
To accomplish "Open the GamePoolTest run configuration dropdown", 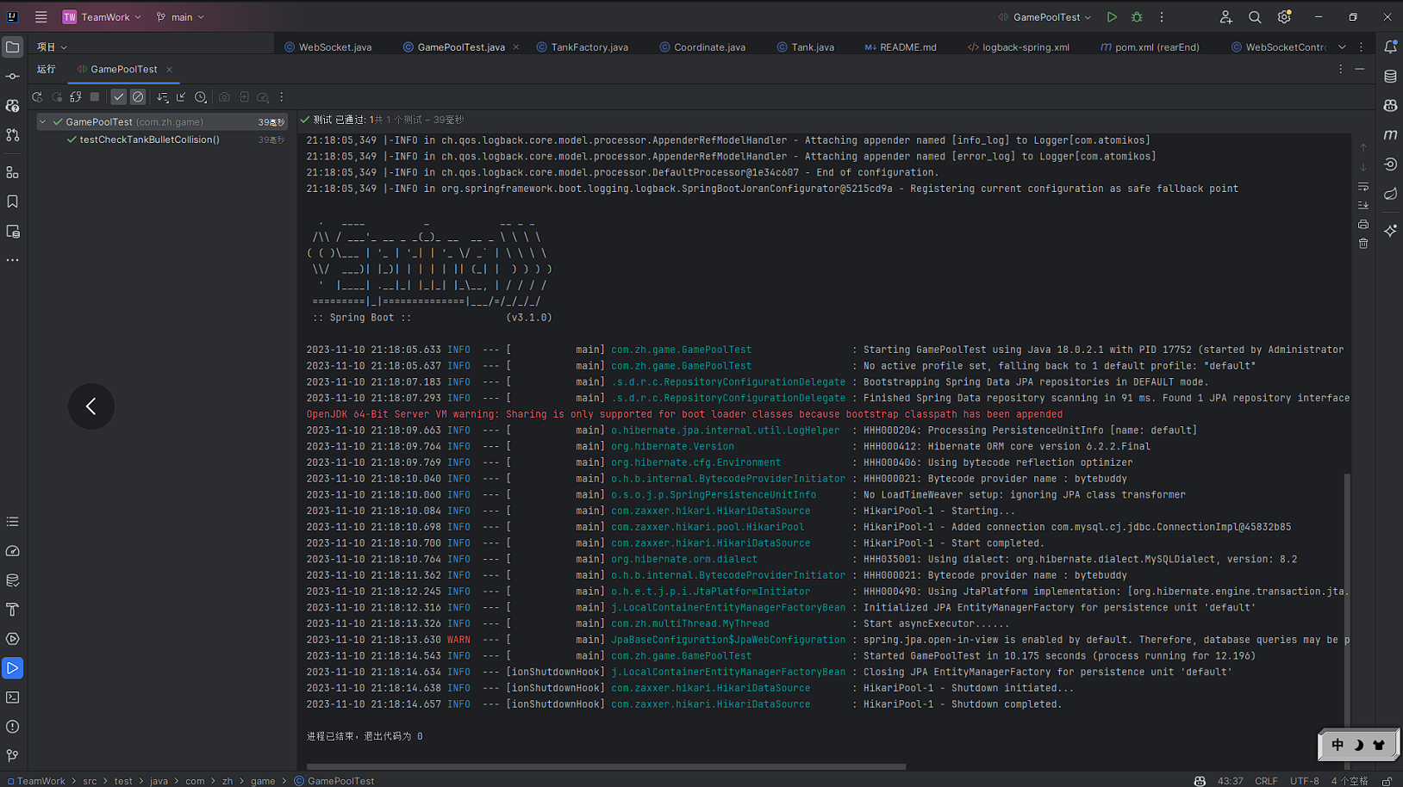I will tap(1044, 17).
